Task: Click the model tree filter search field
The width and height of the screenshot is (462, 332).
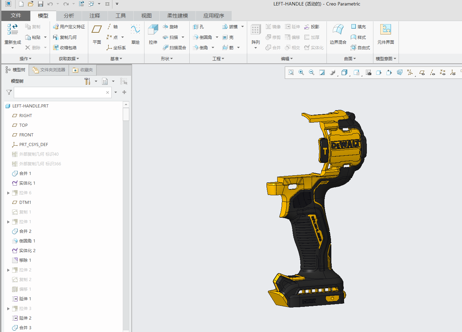Action: pyautogui.click(x=62, y=92)
